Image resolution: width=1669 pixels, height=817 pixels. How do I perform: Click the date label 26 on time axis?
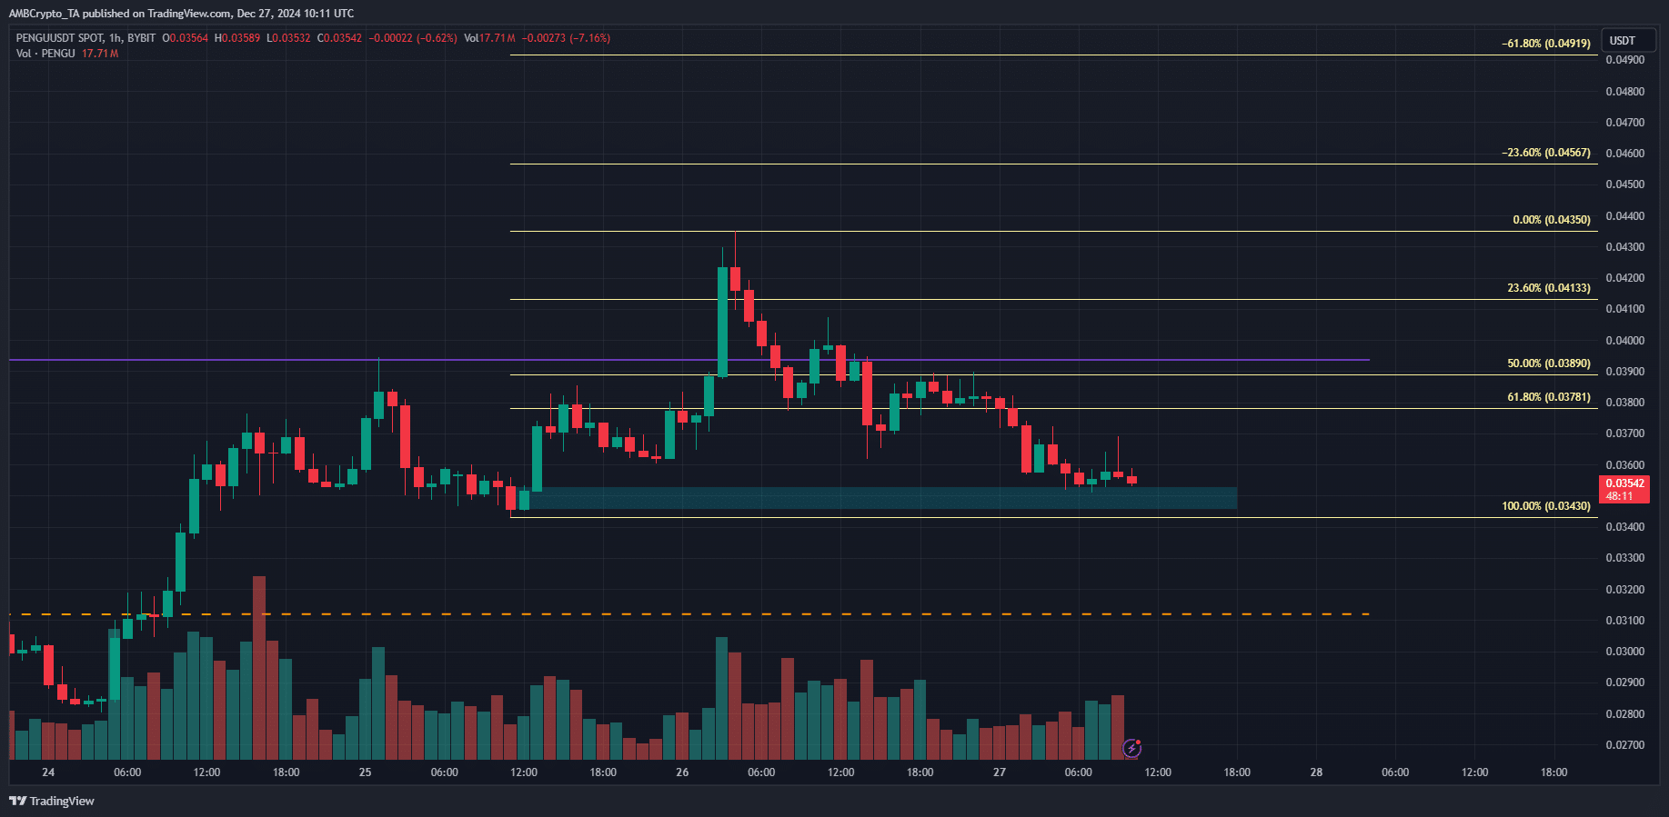pyautogui.click(x=682, y=772)
